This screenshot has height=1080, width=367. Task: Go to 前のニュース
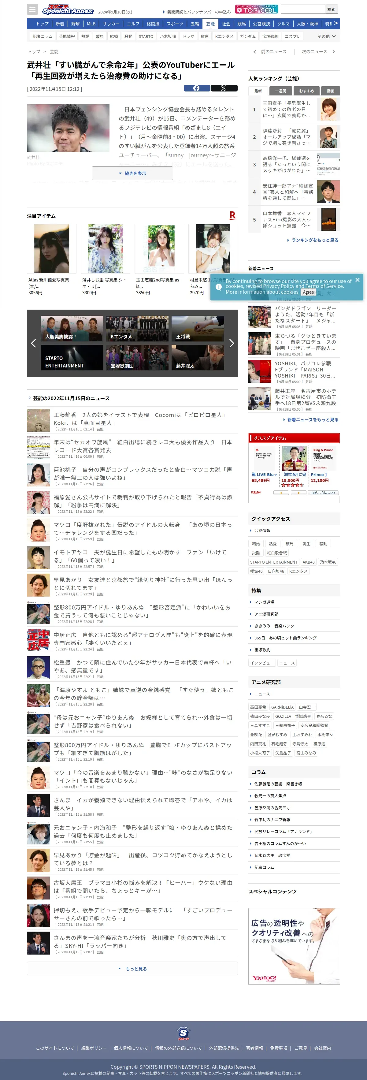270,52
